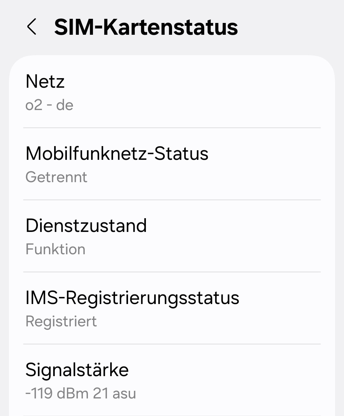The height and width of the screenshot is (416, 344).
Task: Click the Dienstzustand heading label
Action: coord(86,226)
